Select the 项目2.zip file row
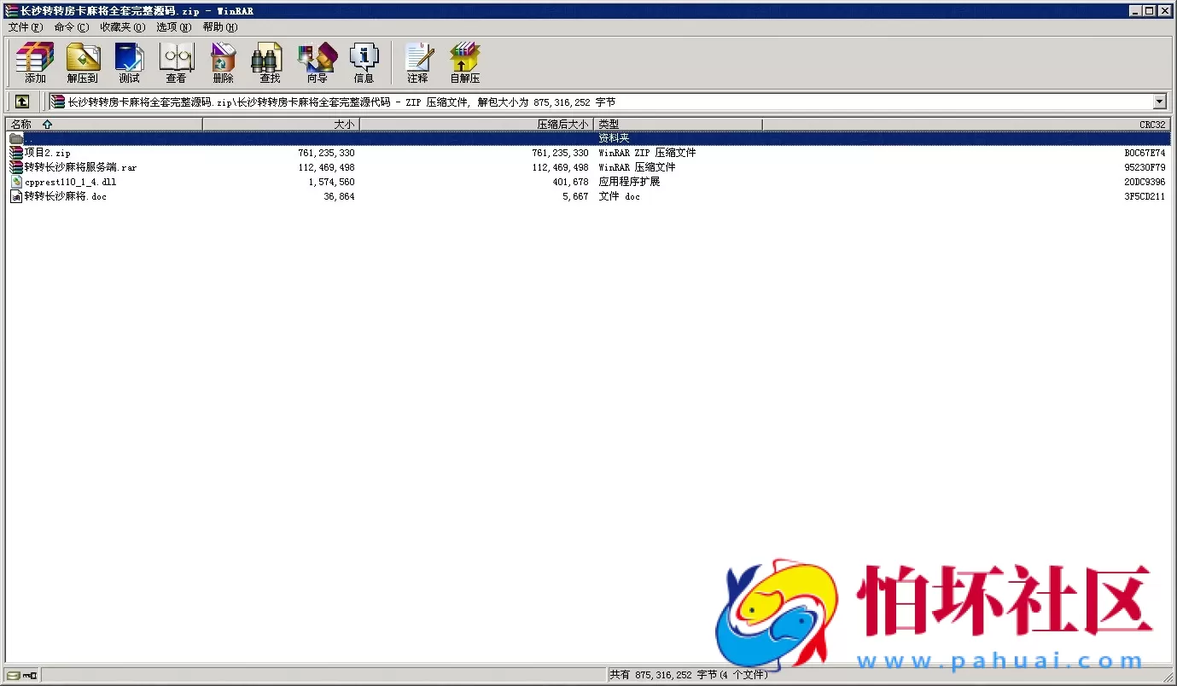This screenshot has width=1177, height=686. pos(48,153)
